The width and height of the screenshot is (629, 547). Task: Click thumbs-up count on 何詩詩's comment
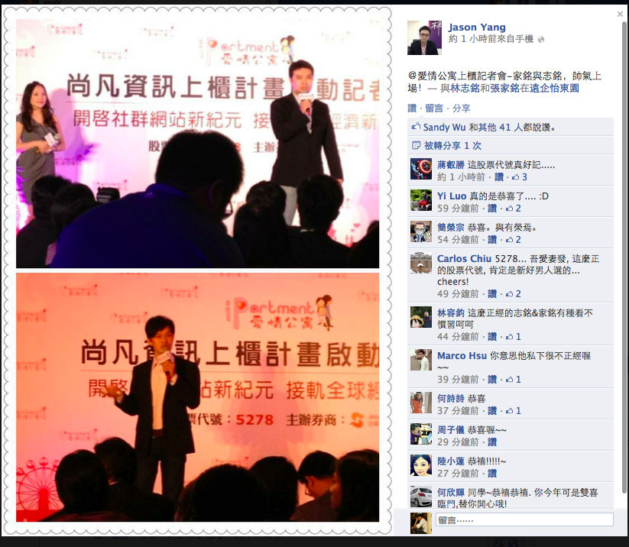click(513, 411)
